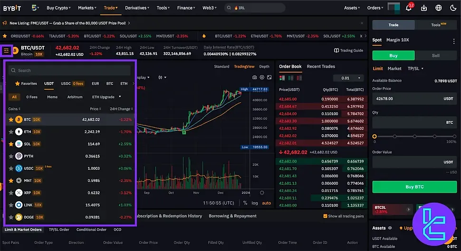
Task: Click the quantity percentage slider track
Action: [413, 136]
